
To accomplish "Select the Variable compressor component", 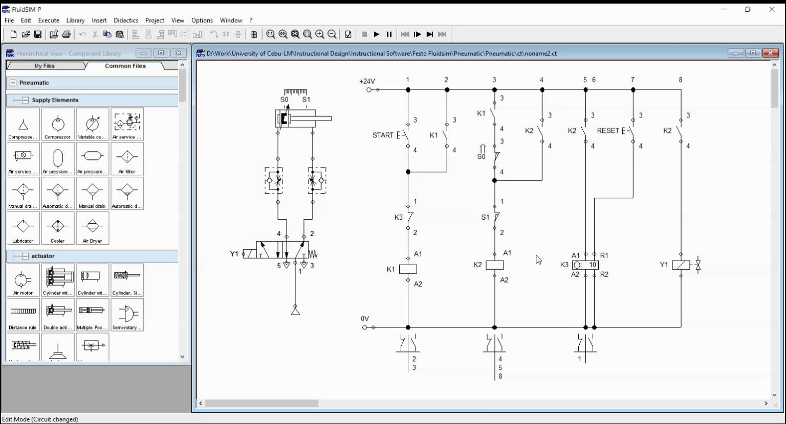I will click(93, 124).
